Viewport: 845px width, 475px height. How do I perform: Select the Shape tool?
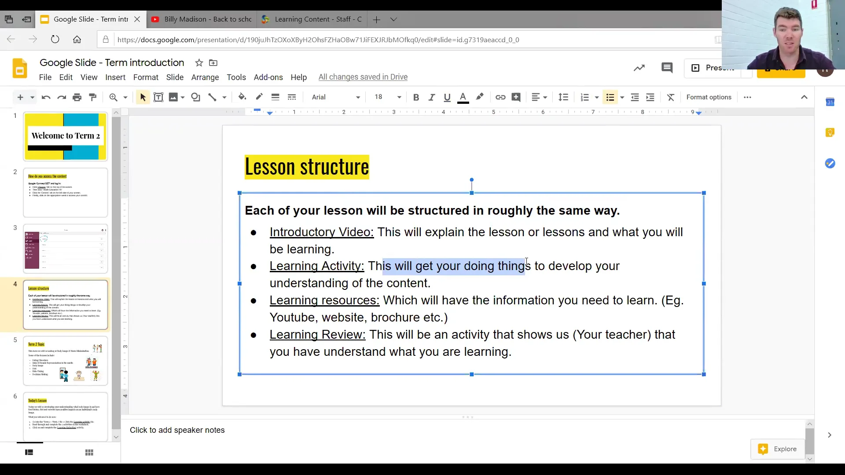[196, 97]
